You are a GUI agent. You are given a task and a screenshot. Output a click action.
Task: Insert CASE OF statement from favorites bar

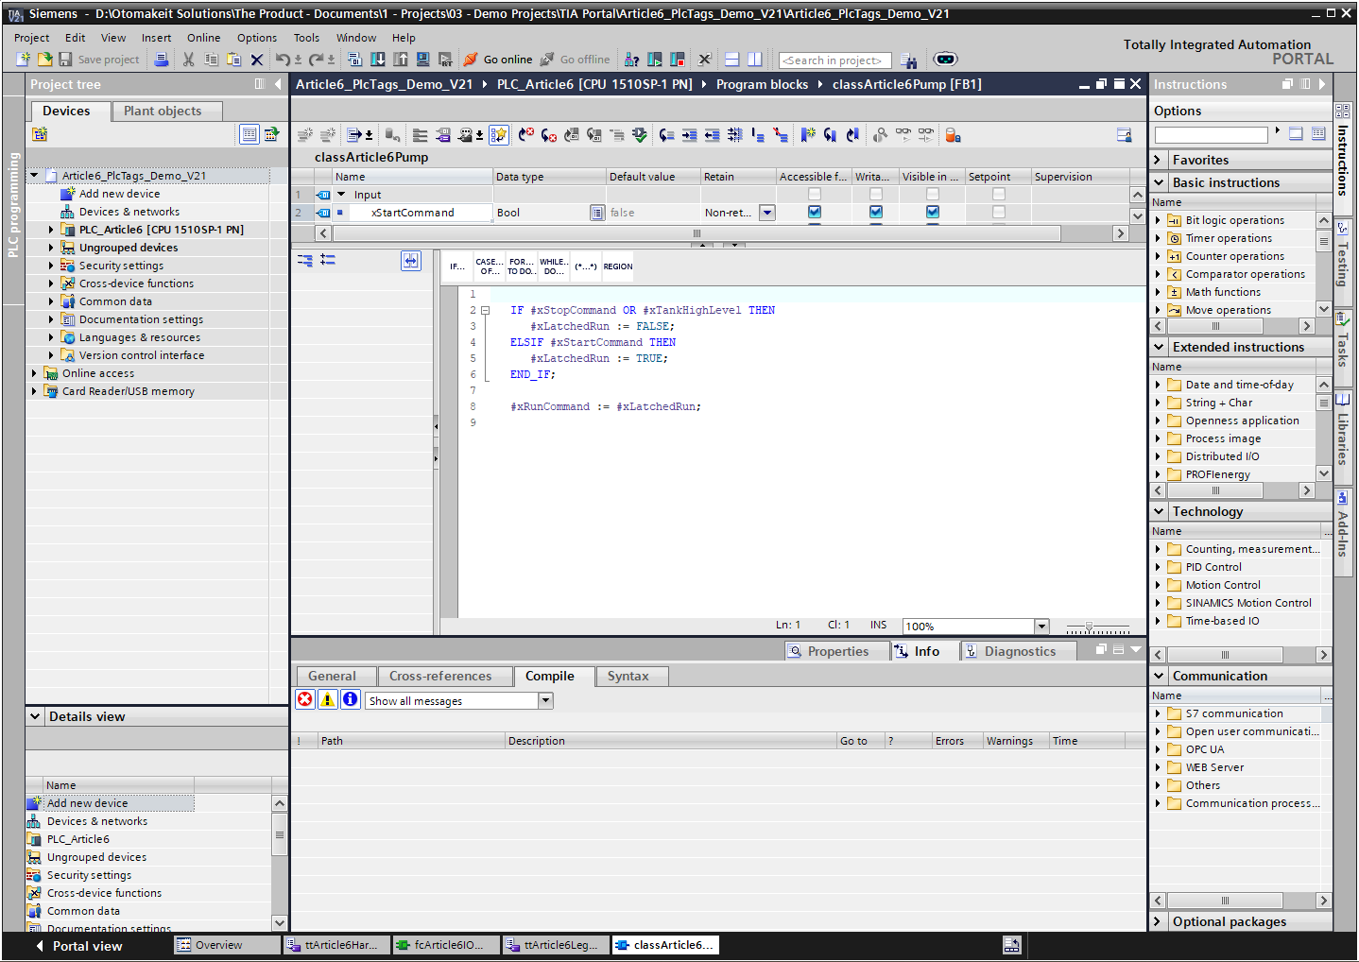(489, 266)
